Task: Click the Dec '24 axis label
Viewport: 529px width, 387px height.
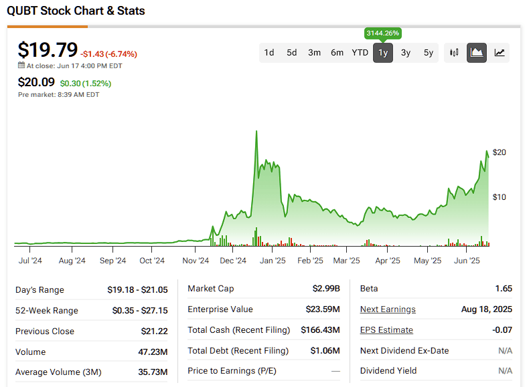Action: click(x=233, y=261)
